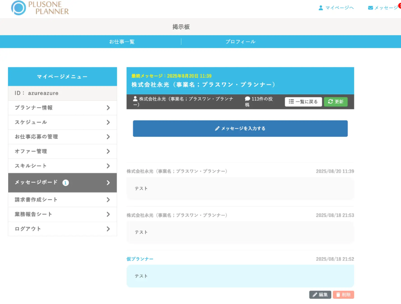This screenshot has width=401, height=304.
Task: Expand the オファー管理 chevron
Action: (108, 152)
